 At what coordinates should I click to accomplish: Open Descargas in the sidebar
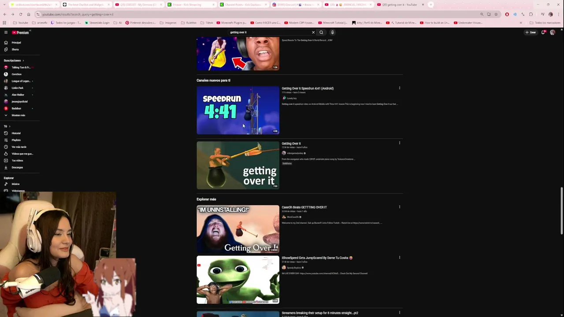tap(17, 167)
